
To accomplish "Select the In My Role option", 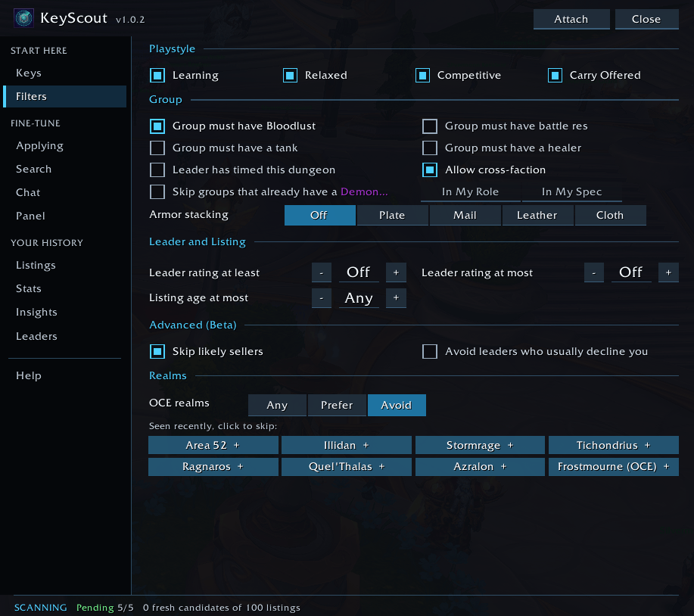I will [471, 192].
